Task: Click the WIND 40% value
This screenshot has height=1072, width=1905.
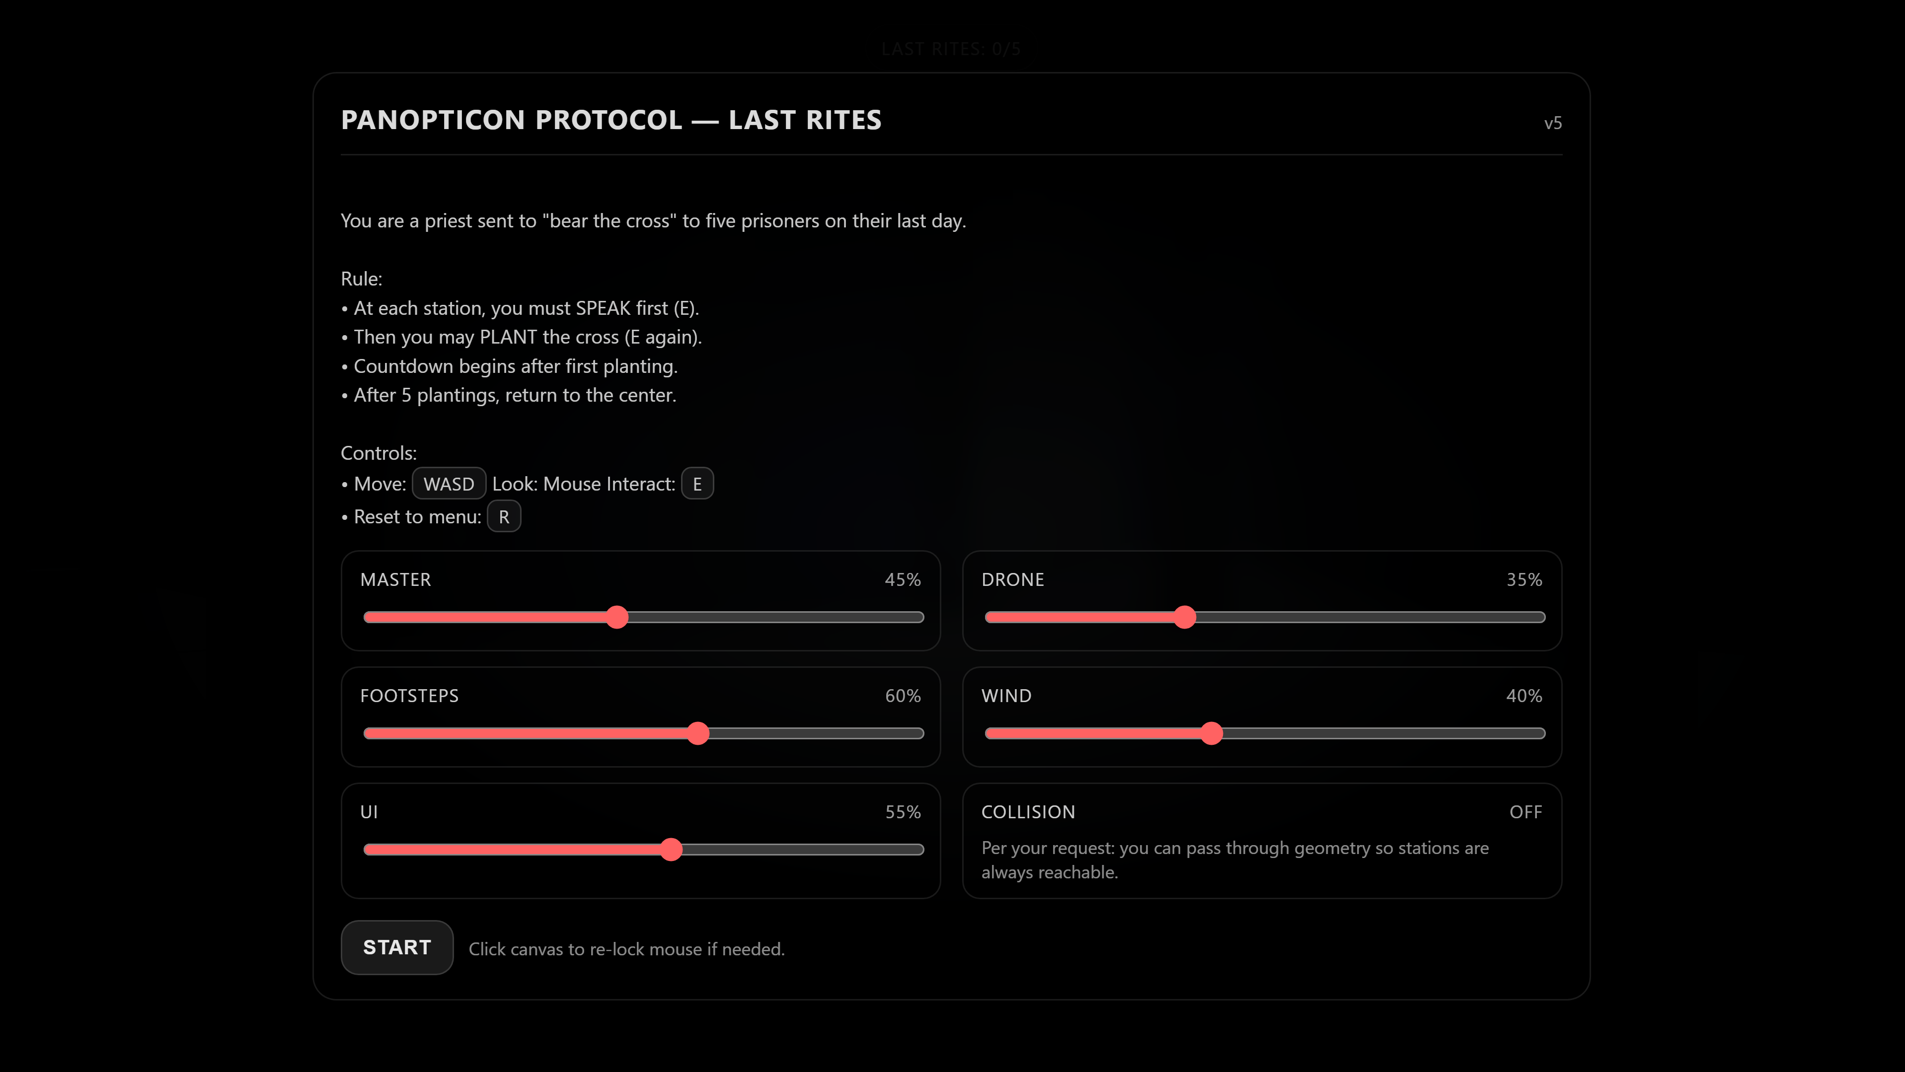Action: point(1524,696)
